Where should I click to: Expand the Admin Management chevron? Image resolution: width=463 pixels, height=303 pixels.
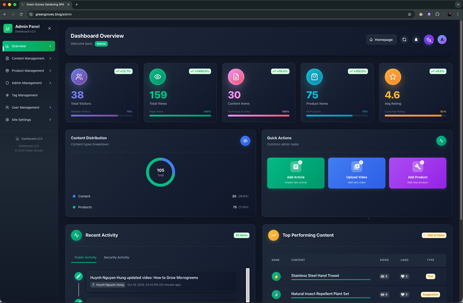pyautogui.click(x=50, y=83)
